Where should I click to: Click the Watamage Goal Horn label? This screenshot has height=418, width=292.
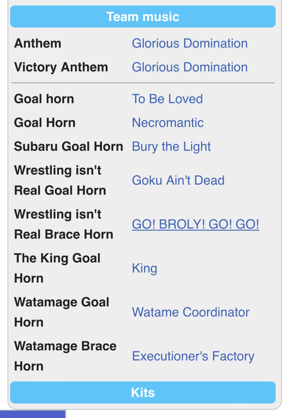[62, 312]
